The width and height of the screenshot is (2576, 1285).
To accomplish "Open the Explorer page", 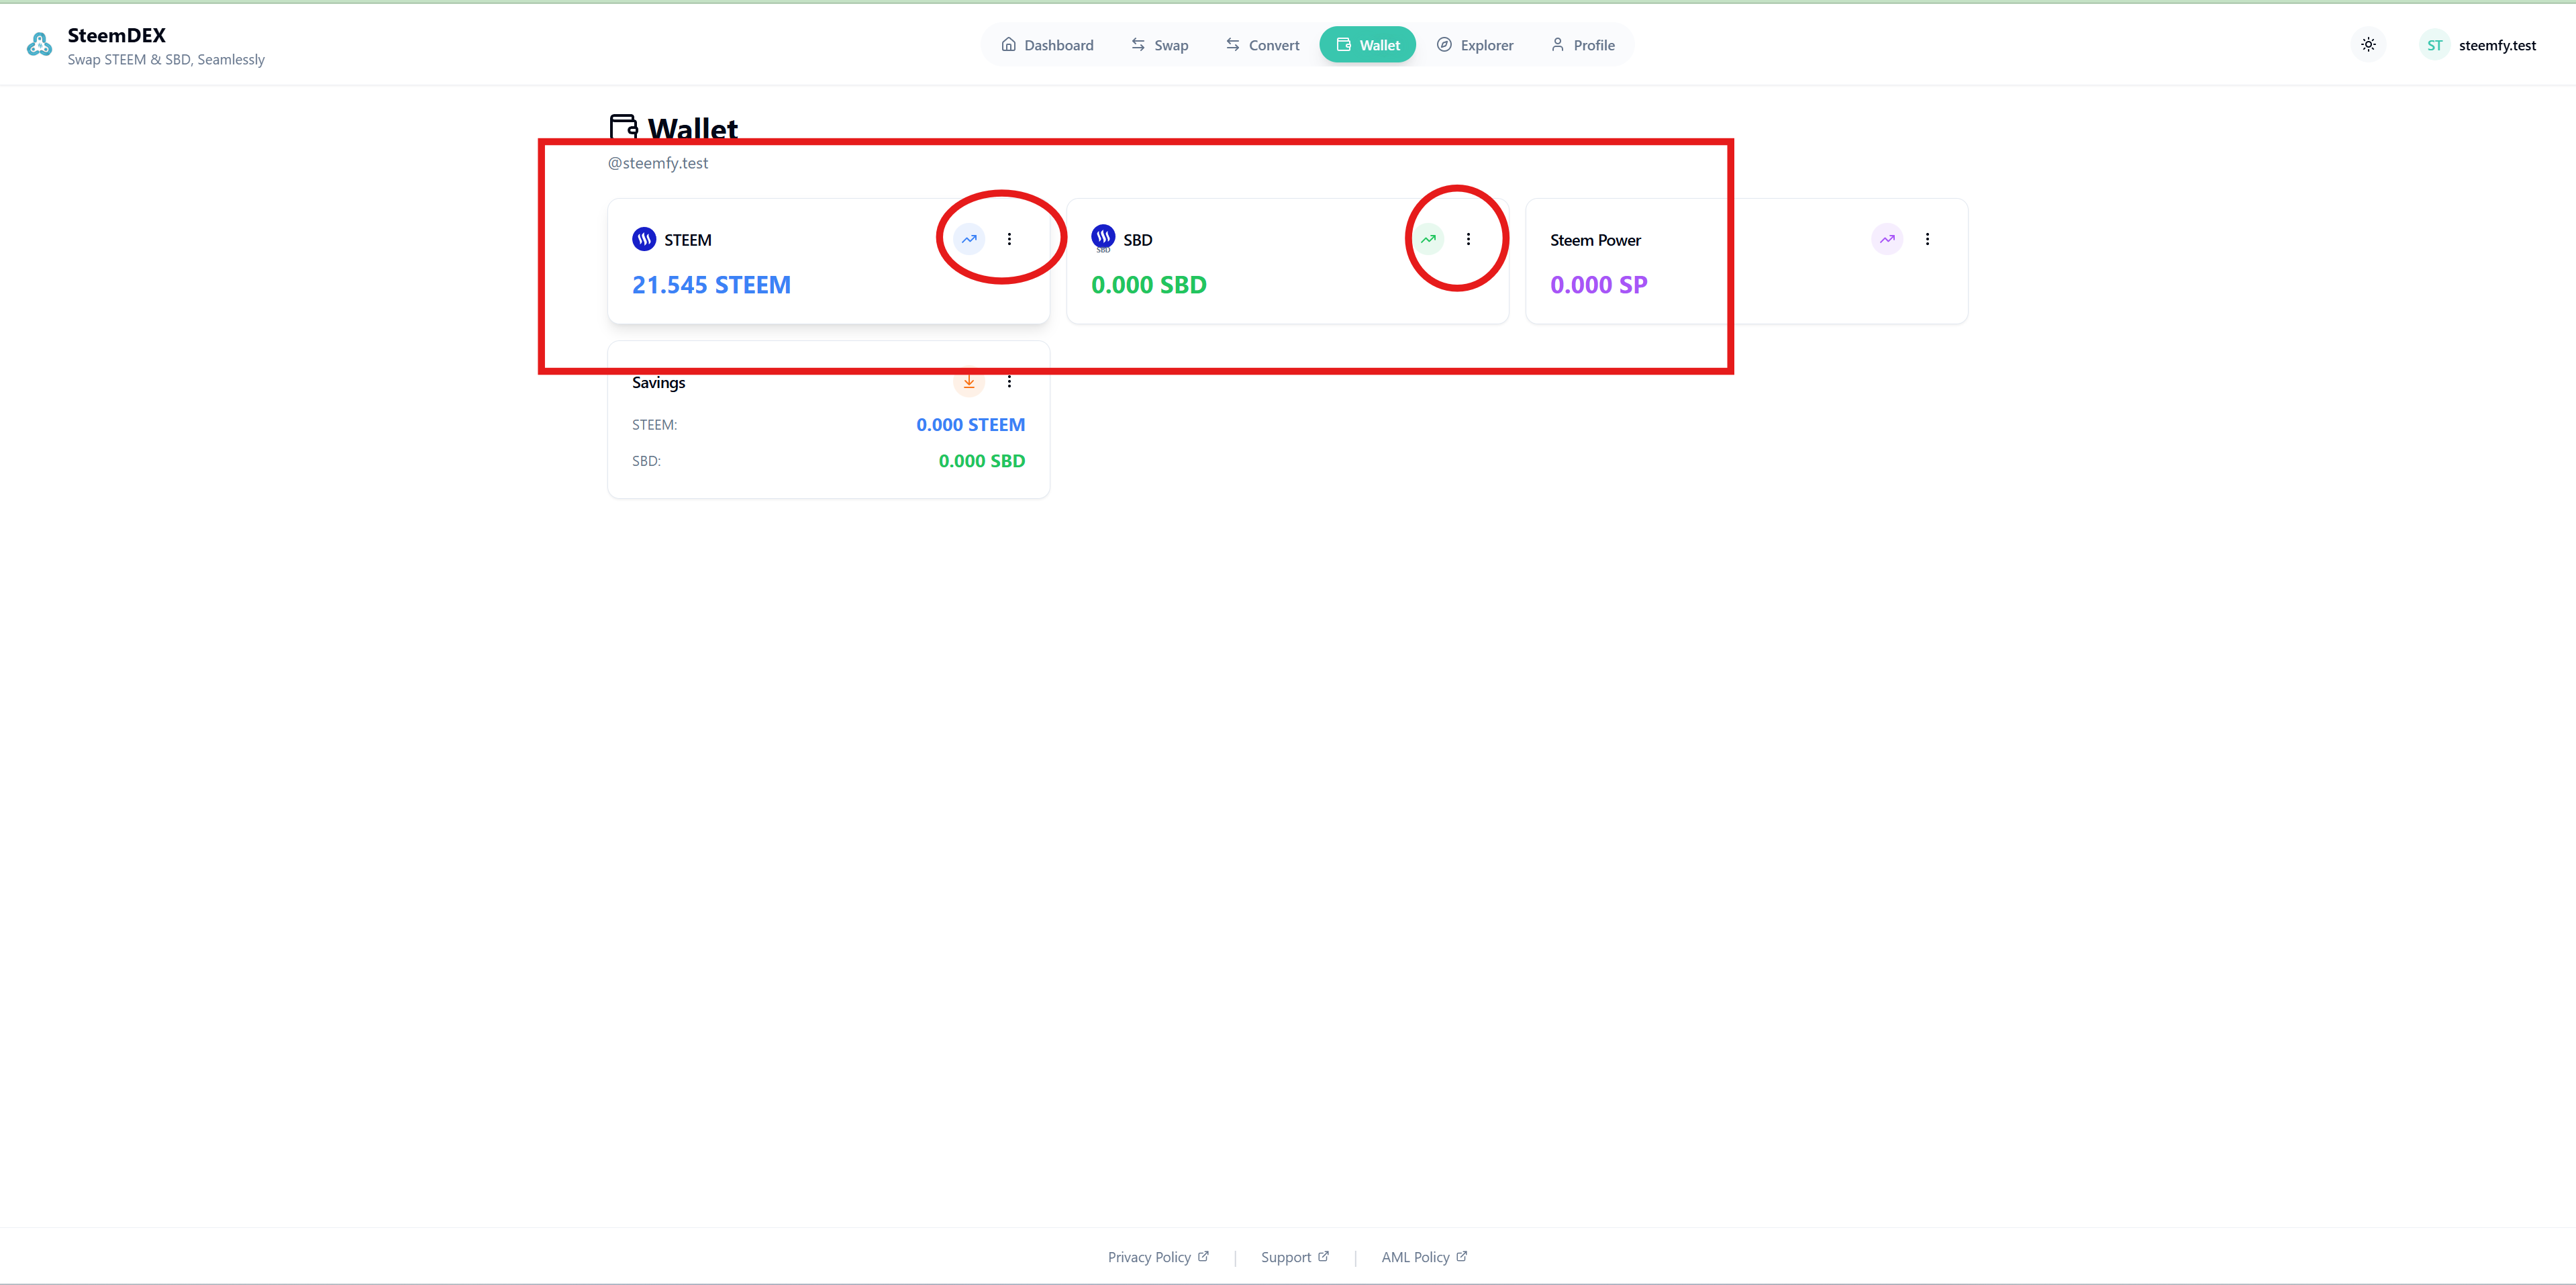I will coord(1475,45).
